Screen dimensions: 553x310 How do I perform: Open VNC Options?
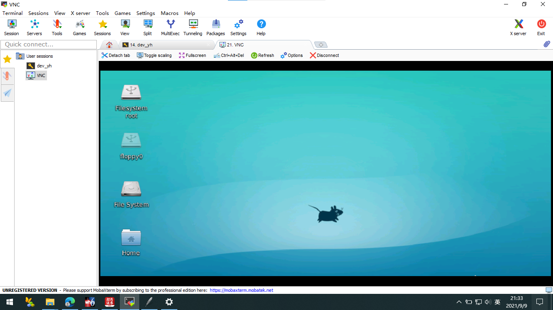291,55
